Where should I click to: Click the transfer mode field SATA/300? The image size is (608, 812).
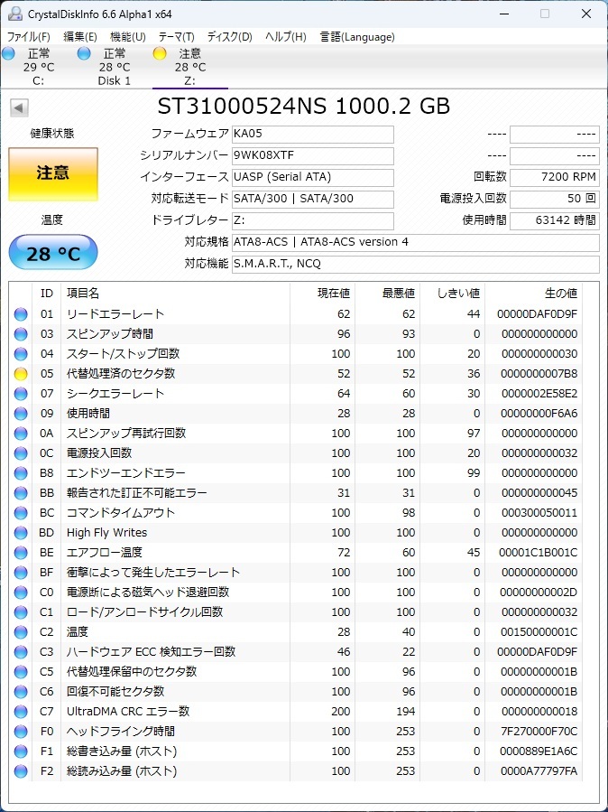click(x=313, y=199)
